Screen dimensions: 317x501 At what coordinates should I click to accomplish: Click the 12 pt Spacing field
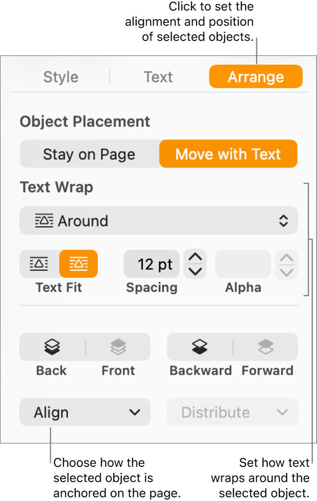tap(151, 264)
